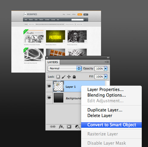Collapse the panel with double-arrow icon
Screen dimensions: 148x147
click(x=108, y=57)
